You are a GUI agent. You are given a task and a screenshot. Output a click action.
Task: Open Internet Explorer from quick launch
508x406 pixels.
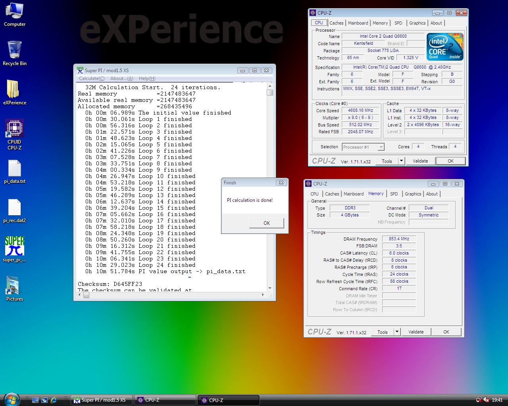pyautogui.click(x=54, y=400)
